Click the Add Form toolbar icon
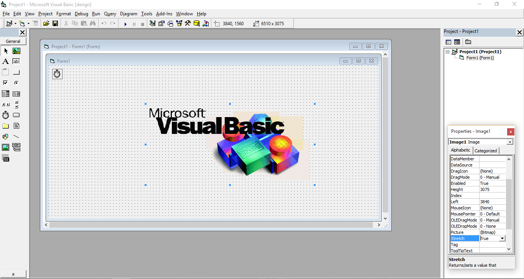The image size is (524, 279). 22,24
